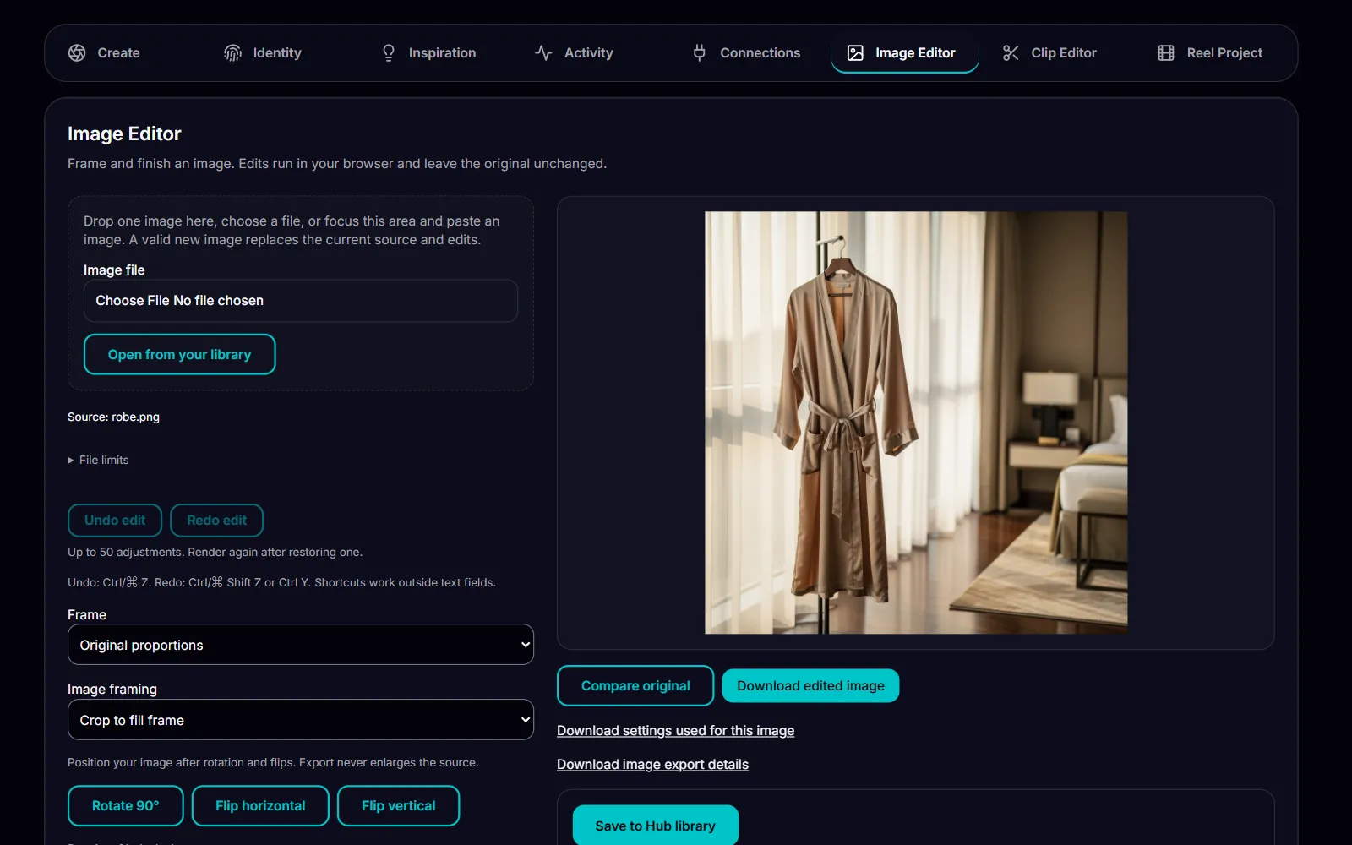Click the Connections plug icon
Viewport: 1352px width, 845px height.
700,52
